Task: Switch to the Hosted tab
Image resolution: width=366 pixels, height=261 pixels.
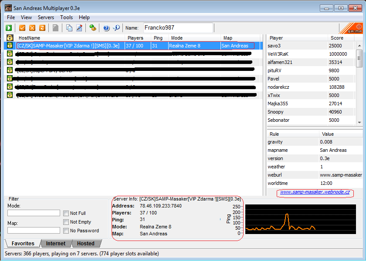Action: pyautogui.click(x=86, y=244)
